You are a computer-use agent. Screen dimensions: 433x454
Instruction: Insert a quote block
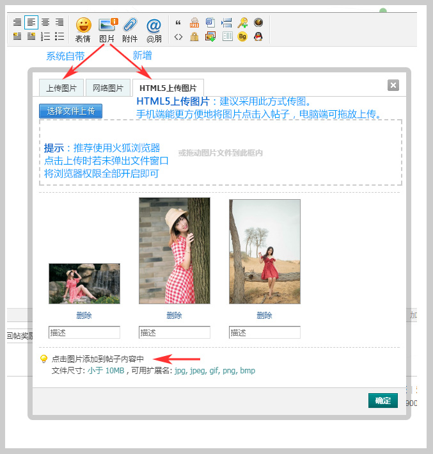point(178,22)
